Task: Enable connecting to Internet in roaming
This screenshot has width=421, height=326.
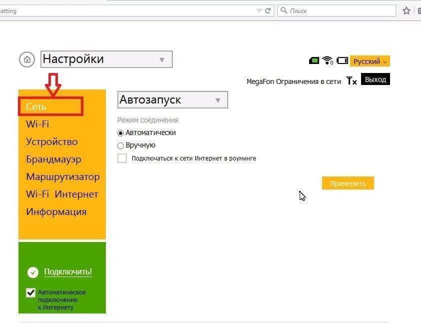Action: coord(122,158)
